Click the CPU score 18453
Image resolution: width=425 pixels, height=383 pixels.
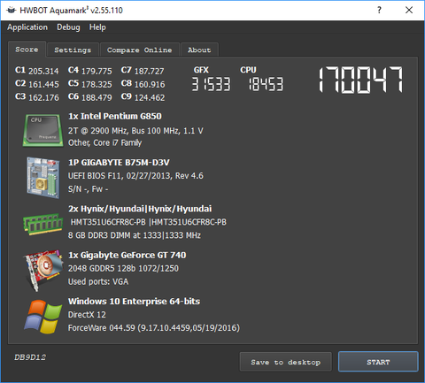coord(266,84)
